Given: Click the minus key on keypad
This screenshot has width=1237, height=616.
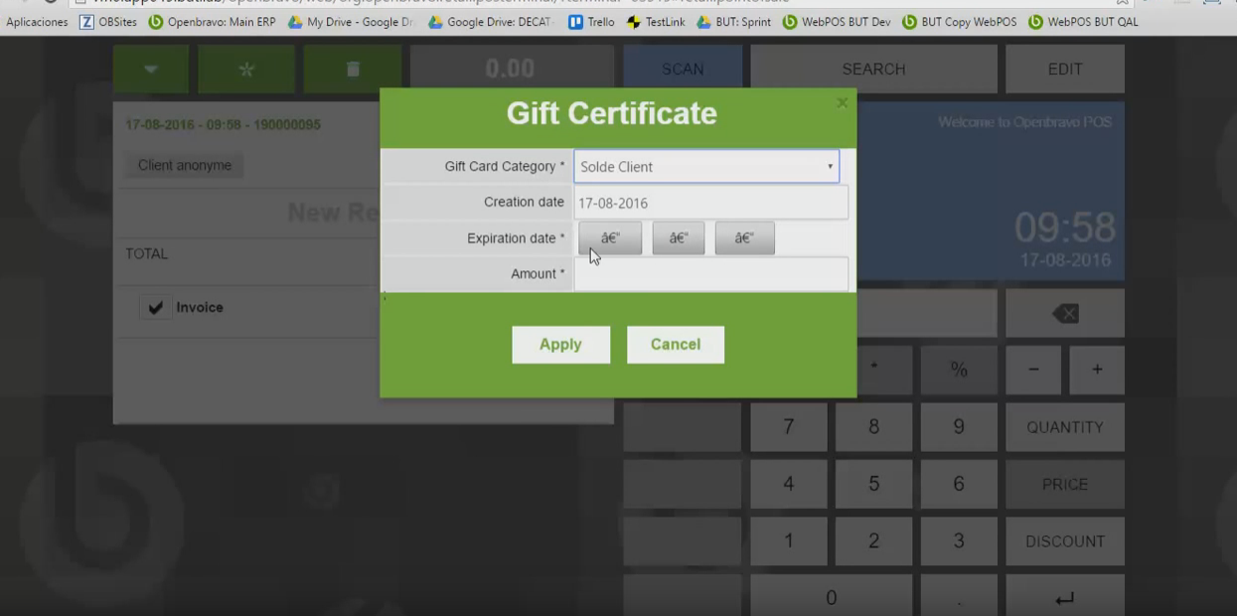Looking at the screenshot, I should [x=1033, y=370].
